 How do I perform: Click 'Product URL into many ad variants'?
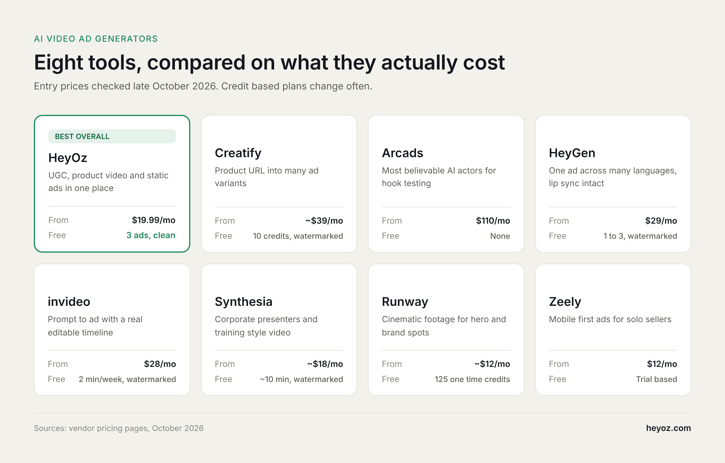[x=266, y=177]
